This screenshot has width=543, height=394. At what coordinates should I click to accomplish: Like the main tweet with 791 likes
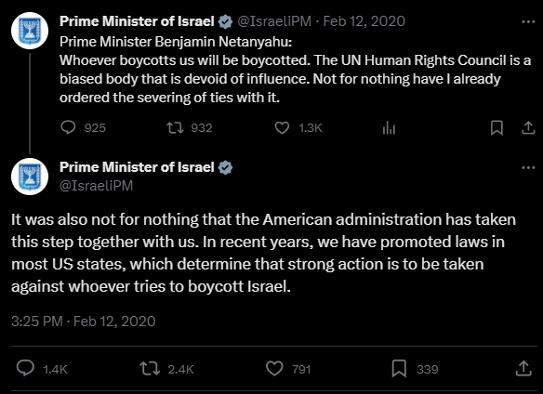(x=274, y=369)
